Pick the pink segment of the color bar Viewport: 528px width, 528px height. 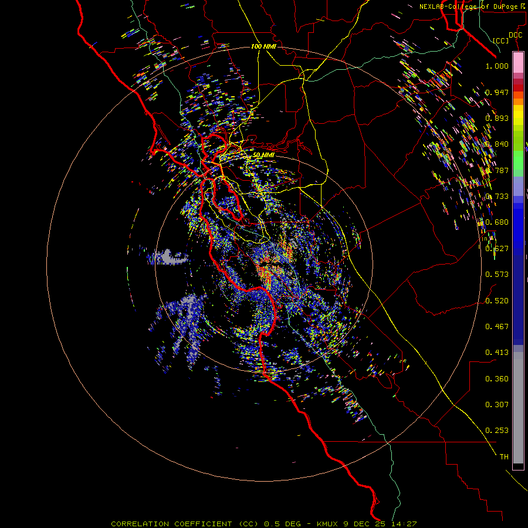(518, 63)
